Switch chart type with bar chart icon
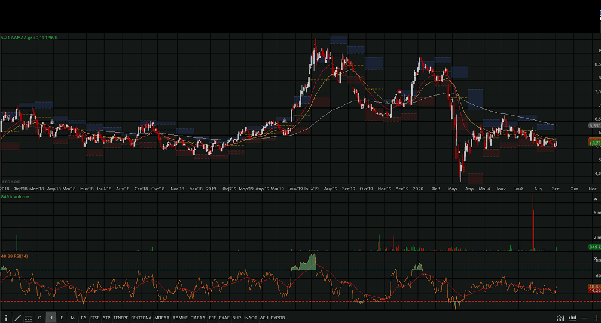Image resolution: width=601 pixels, height=323 pixels. [x=573, y=318]
